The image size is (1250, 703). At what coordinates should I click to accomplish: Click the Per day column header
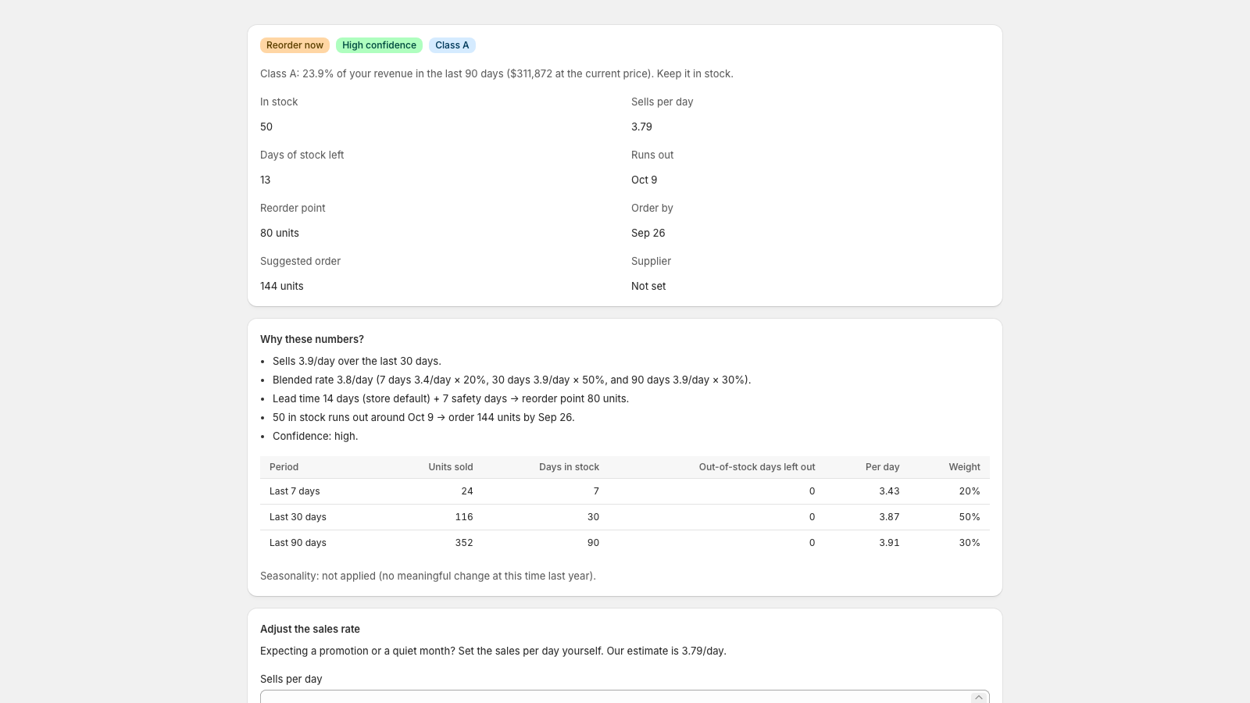click(x=883, y=467)
